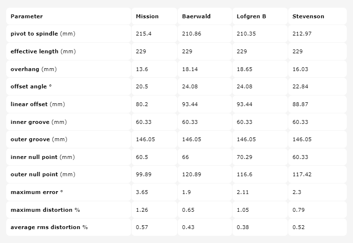Image resolution: width=353 pixels, height=243 pixels.
Task: Click Stevenson linear offset value 88.87
Action: click(300, 104)
